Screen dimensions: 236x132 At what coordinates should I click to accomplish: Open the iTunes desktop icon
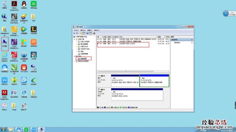4,106
